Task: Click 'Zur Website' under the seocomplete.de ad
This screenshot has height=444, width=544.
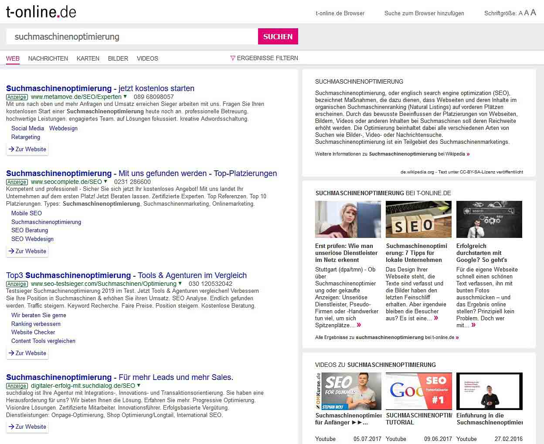Action: click(27, 251)
